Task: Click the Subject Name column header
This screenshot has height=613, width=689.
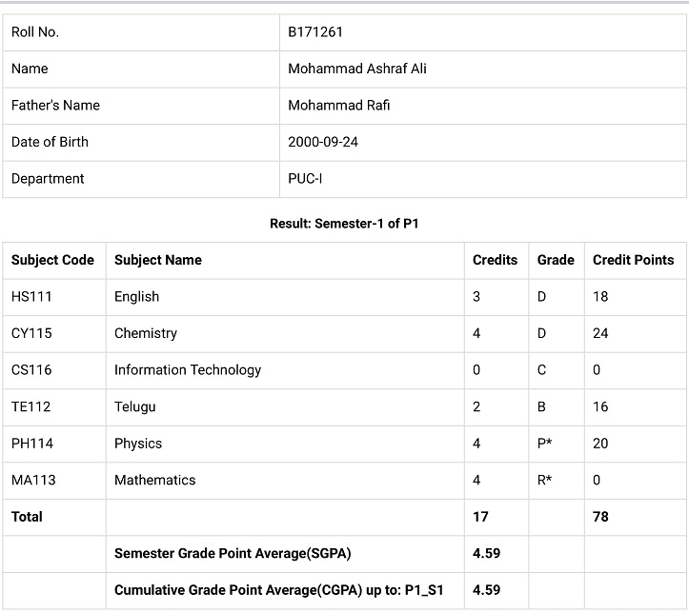Action: point(158,260)
